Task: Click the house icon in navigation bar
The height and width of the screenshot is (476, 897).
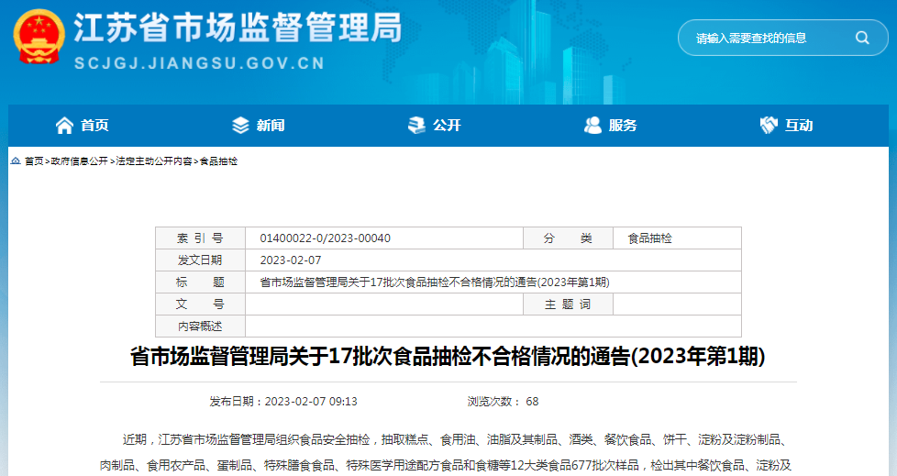Action: 64,125
